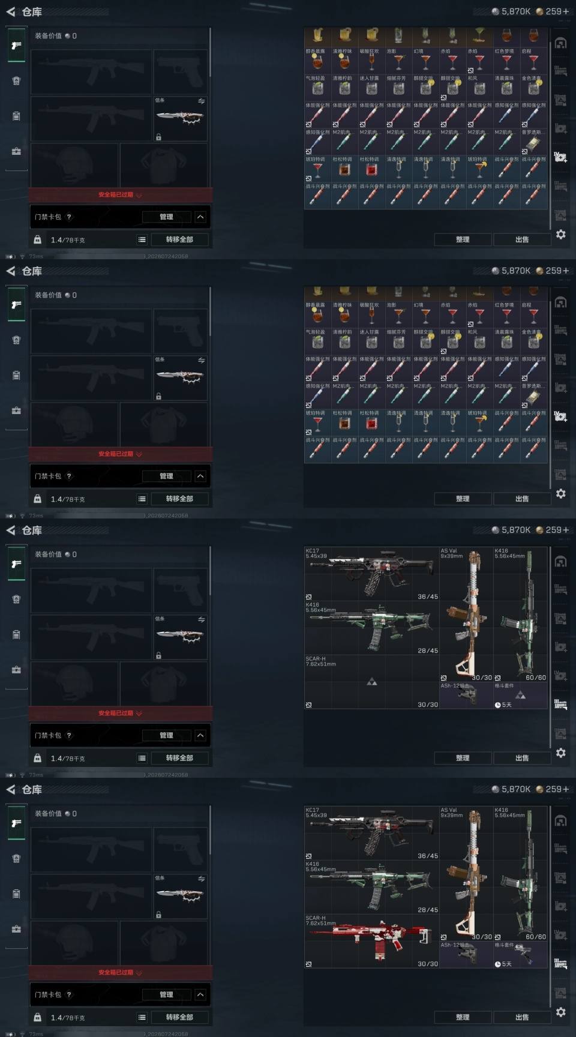
Task: Click back arrow beside 仓库 in top screenshot
Action: [11, 11]
